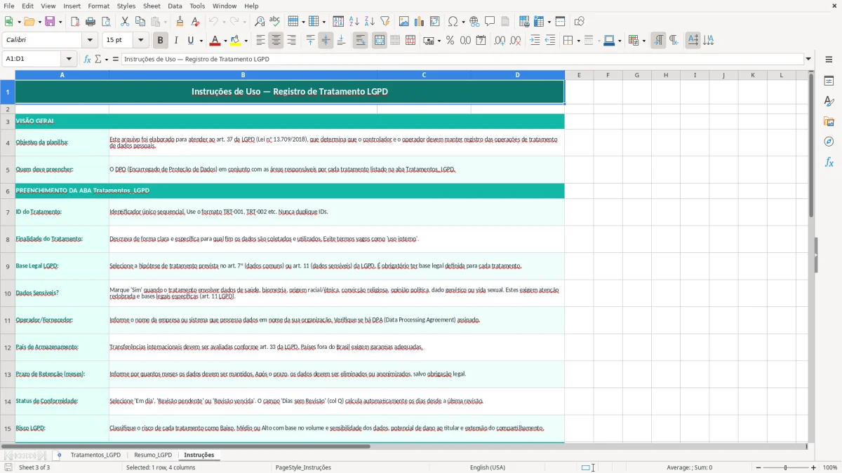
Task: Open the Tools menu
Action: 197,6
